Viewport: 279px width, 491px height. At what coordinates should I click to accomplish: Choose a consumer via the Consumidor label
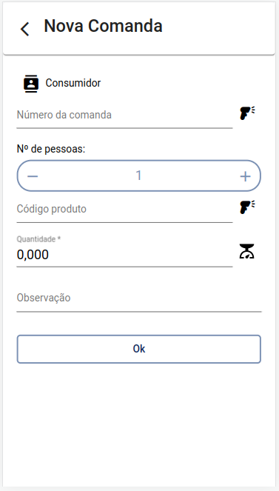point(73,83)
